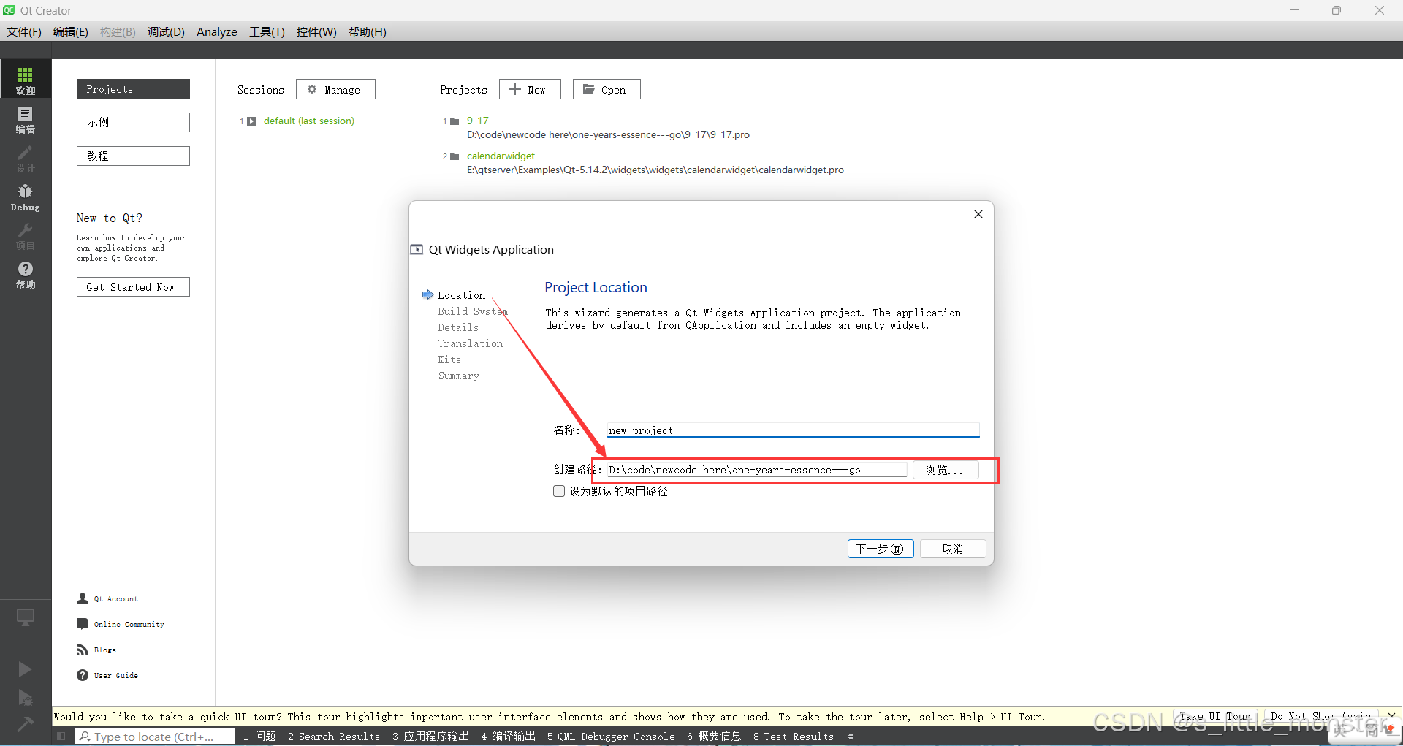Viewport: 1403px width, 746px height.
Task: Open the Analyze menu
Action: [217, 31]
